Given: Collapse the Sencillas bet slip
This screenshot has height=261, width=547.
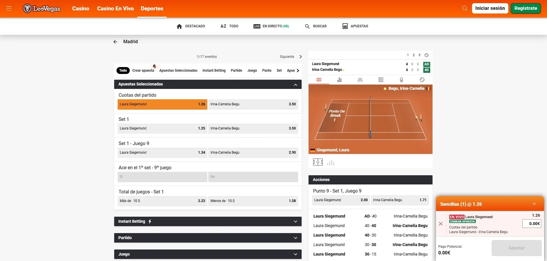Looking at the screenshot, I should 534,204.
